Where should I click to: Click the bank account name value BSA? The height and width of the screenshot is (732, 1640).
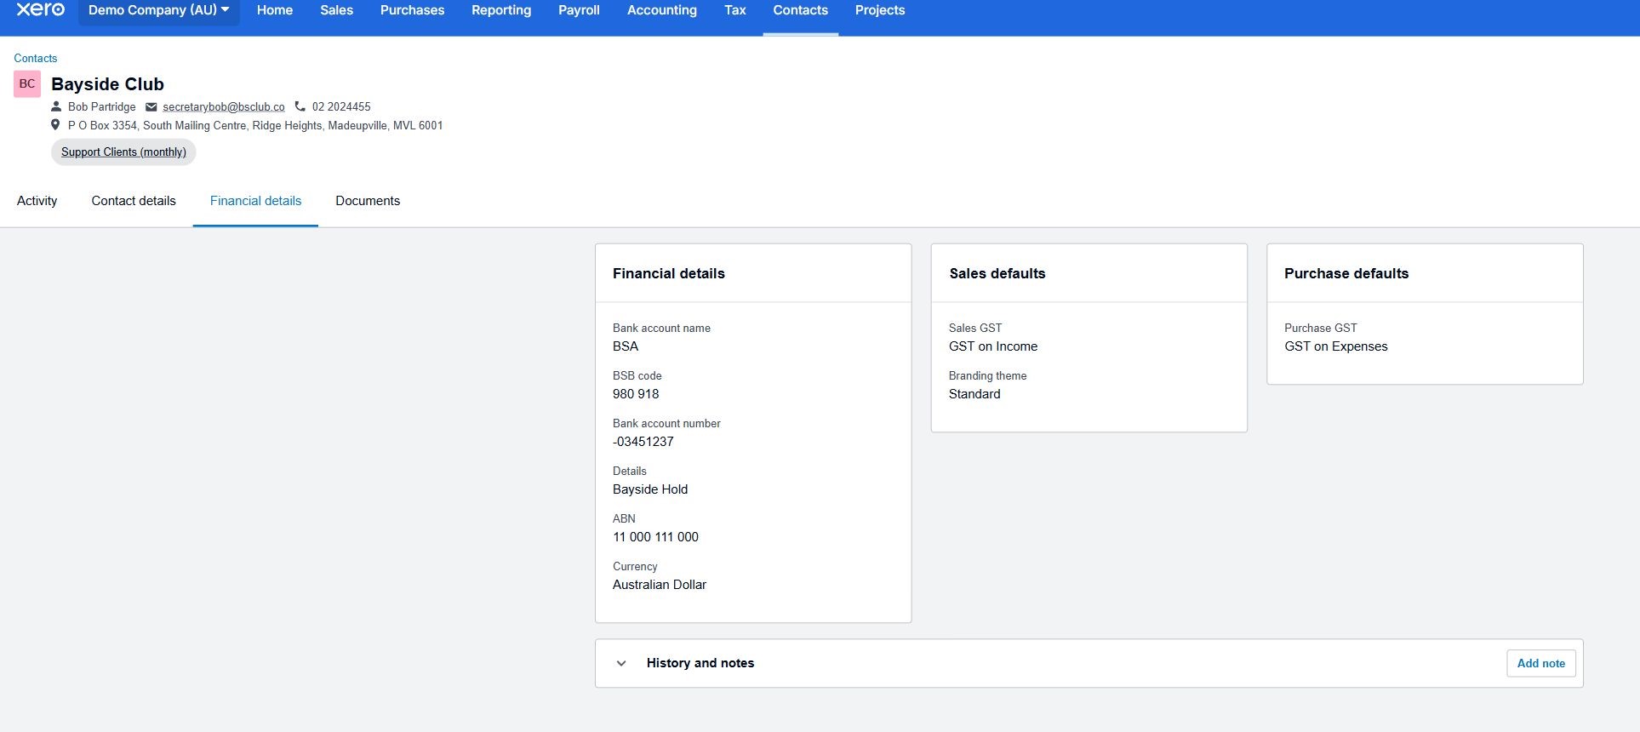(626, 346)
